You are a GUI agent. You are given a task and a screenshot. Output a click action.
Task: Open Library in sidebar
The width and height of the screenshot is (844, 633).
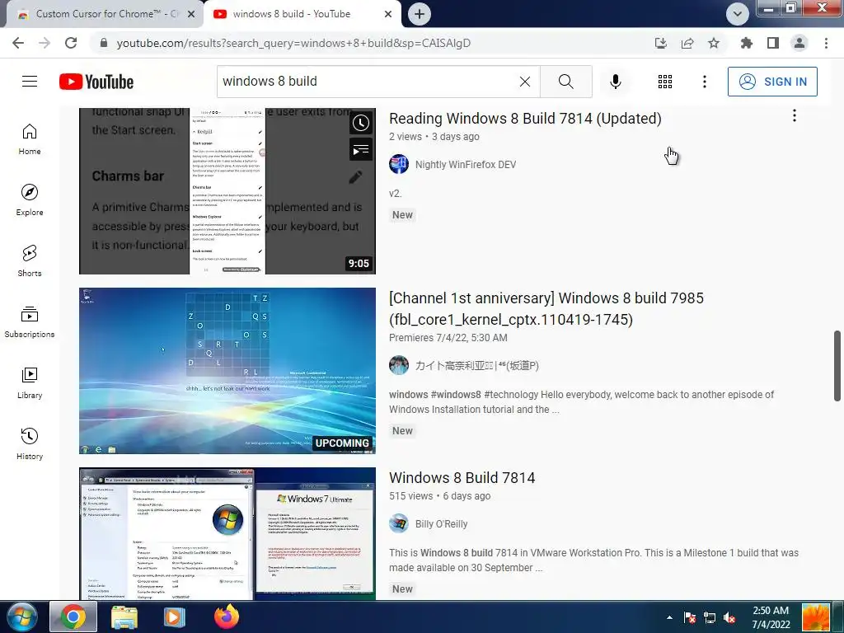30,382
